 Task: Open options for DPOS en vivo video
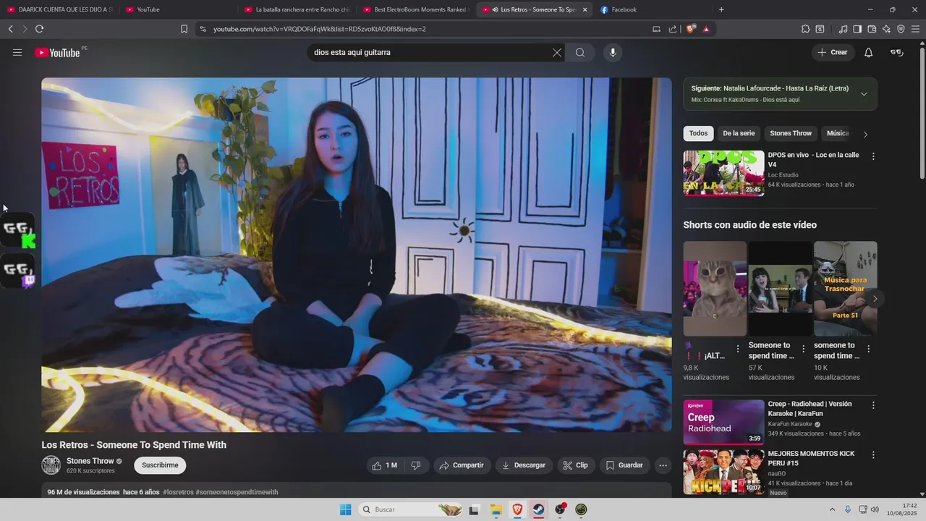873,156
